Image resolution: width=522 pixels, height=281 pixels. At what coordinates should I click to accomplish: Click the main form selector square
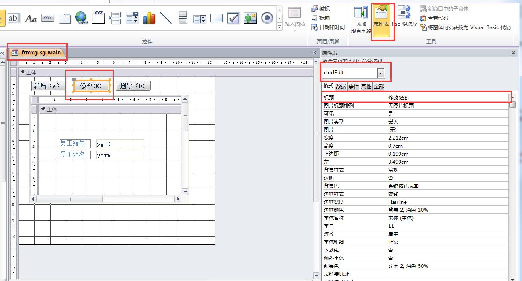(14, 62)
